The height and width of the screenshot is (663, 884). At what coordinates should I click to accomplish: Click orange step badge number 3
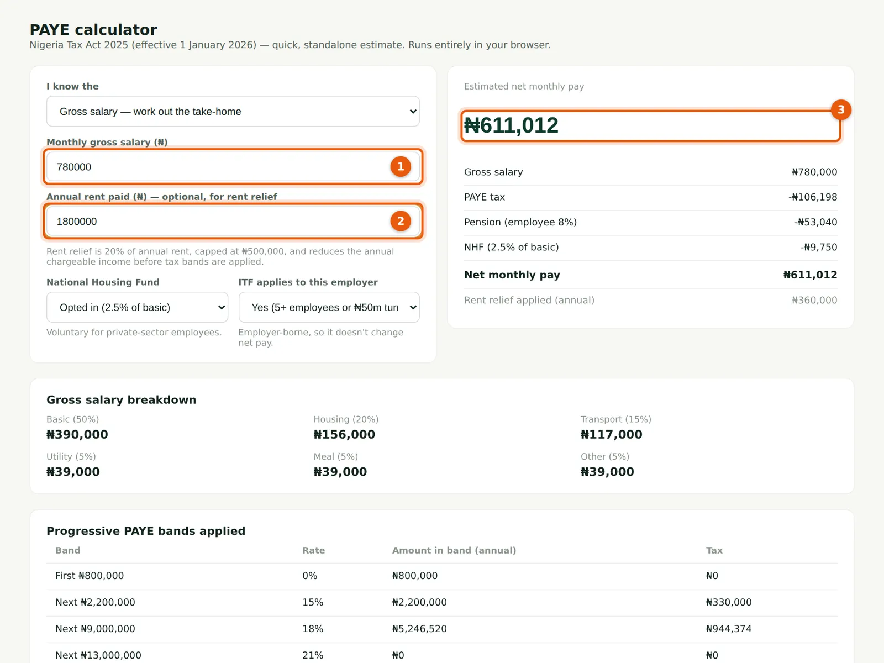[x=841, y=109]
